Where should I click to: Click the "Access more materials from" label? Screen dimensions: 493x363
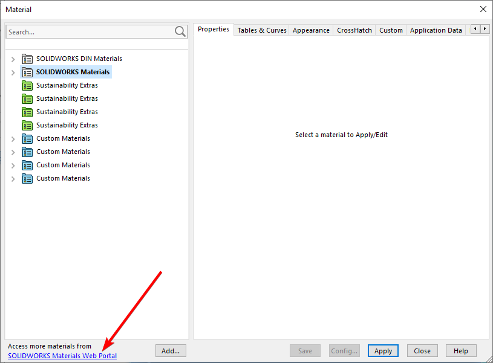(50, 346)
